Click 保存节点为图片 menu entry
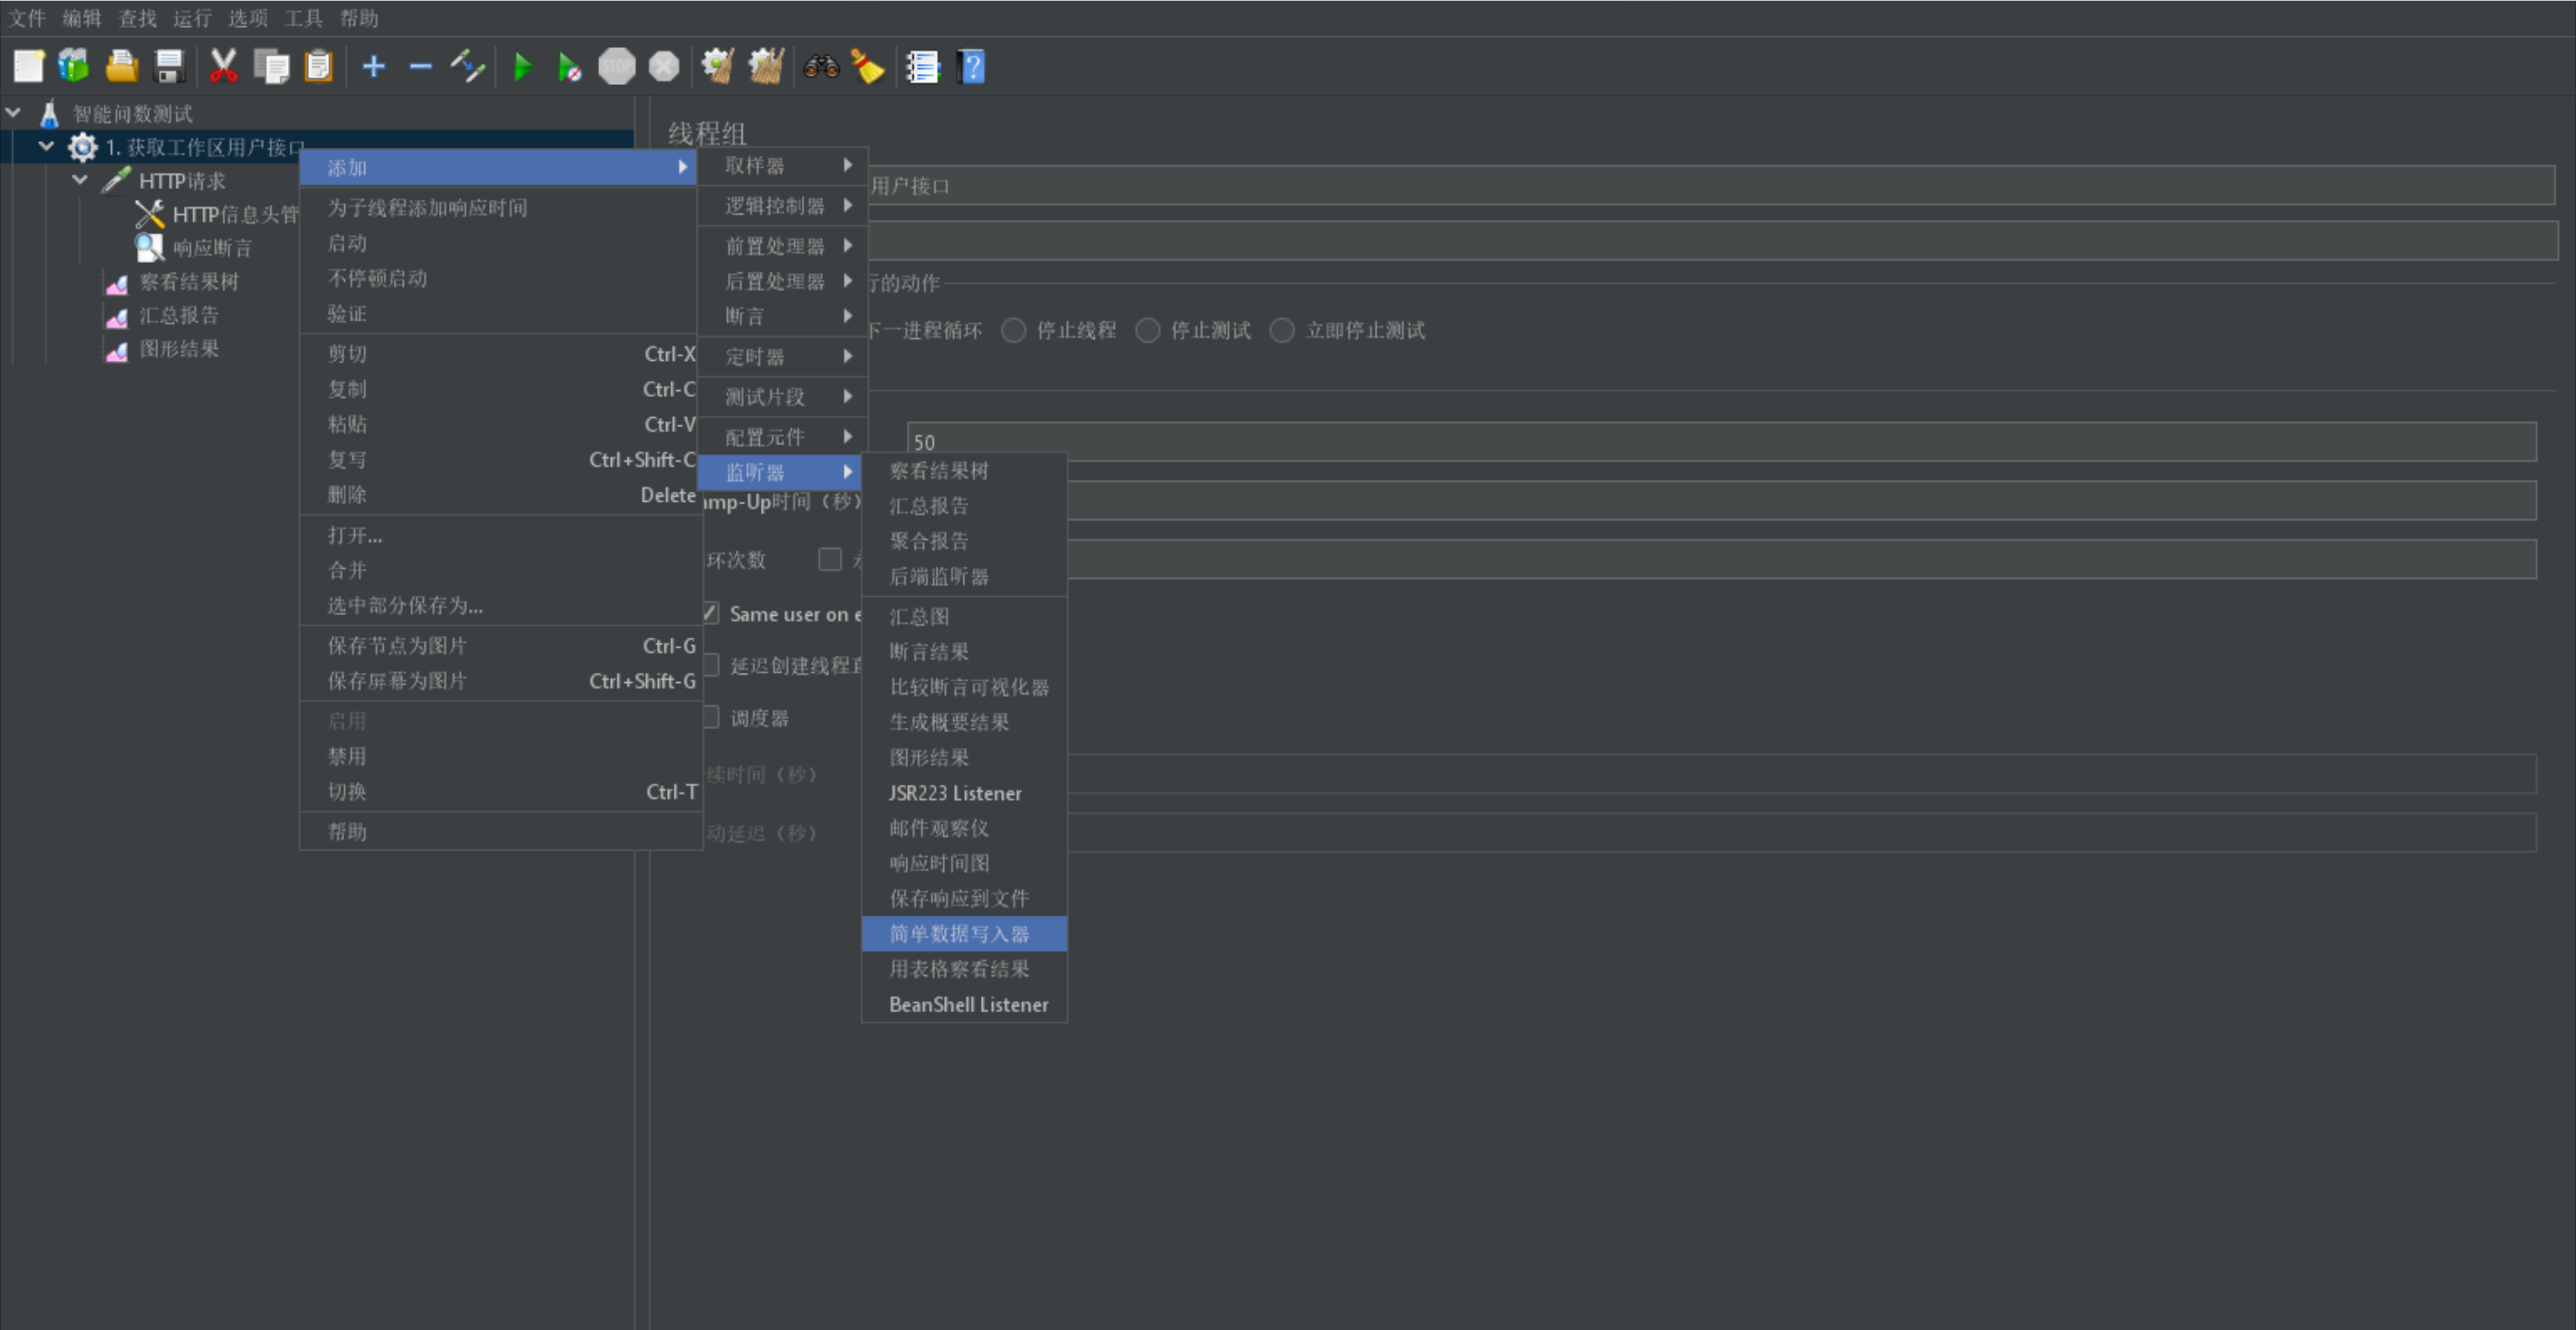The width and height of the screenshot is (2576, 1330). [500, 645]
